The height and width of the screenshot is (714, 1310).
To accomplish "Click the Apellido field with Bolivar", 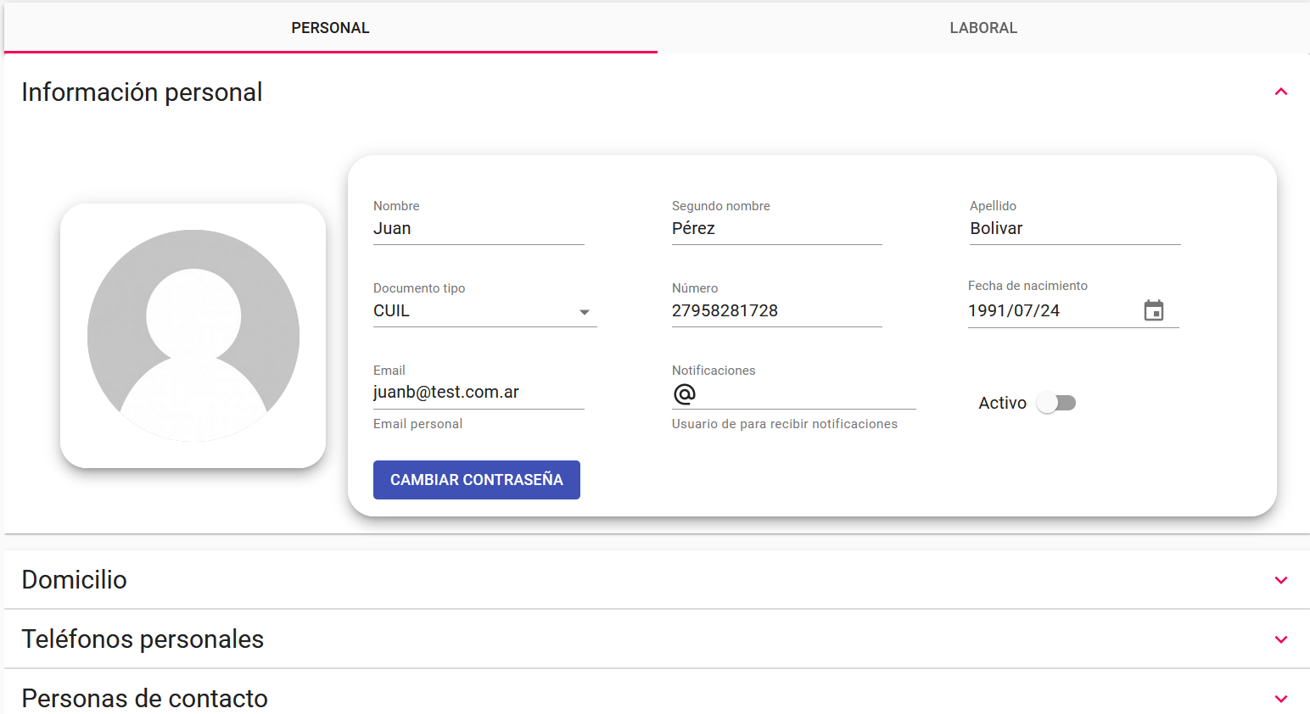I will (x=1074, y=229).
